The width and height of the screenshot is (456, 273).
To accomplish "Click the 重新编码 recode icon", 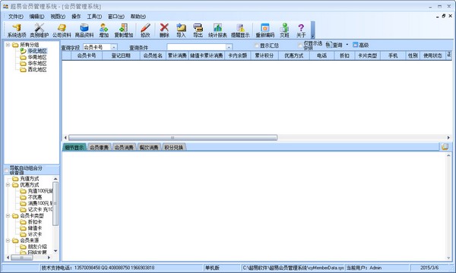I will (x=265, y=30).
